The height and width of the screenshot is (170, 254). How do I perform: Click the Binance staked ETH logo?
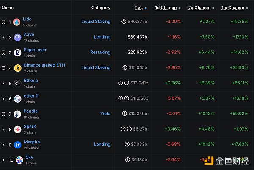[x=17, y=68]
